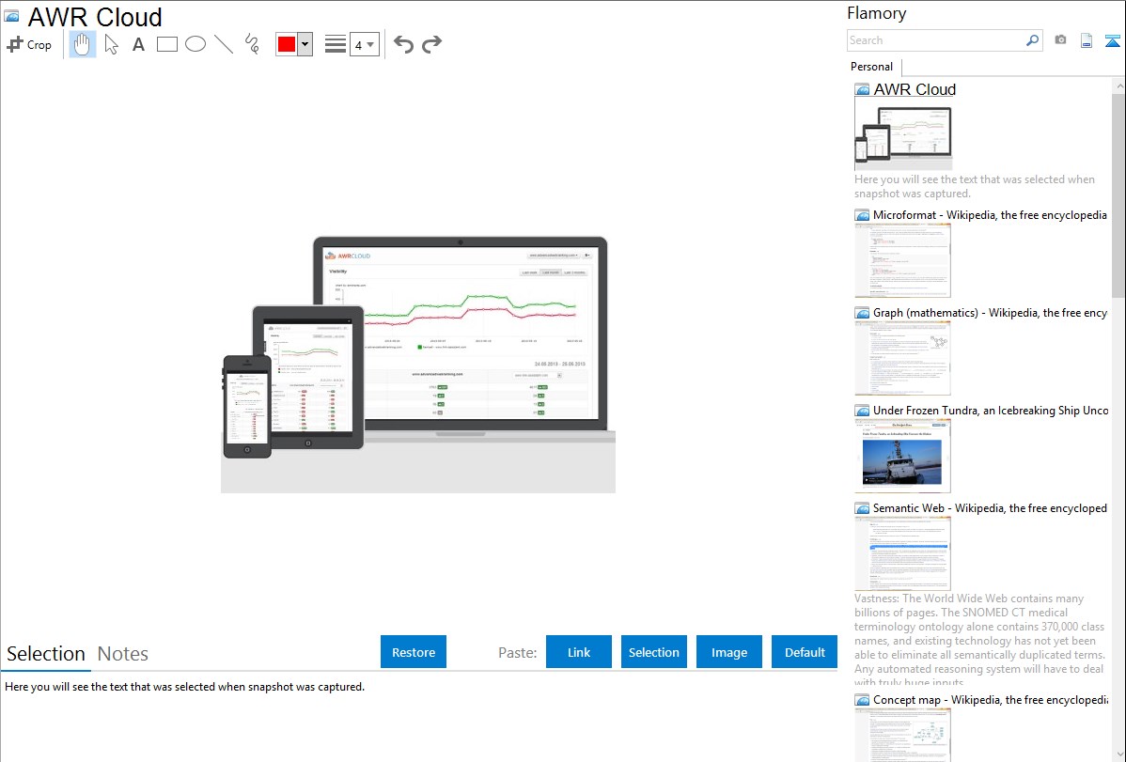Click the Flamory panel heading
This screenshot has height=762, width=1126.
pos(877,13)
